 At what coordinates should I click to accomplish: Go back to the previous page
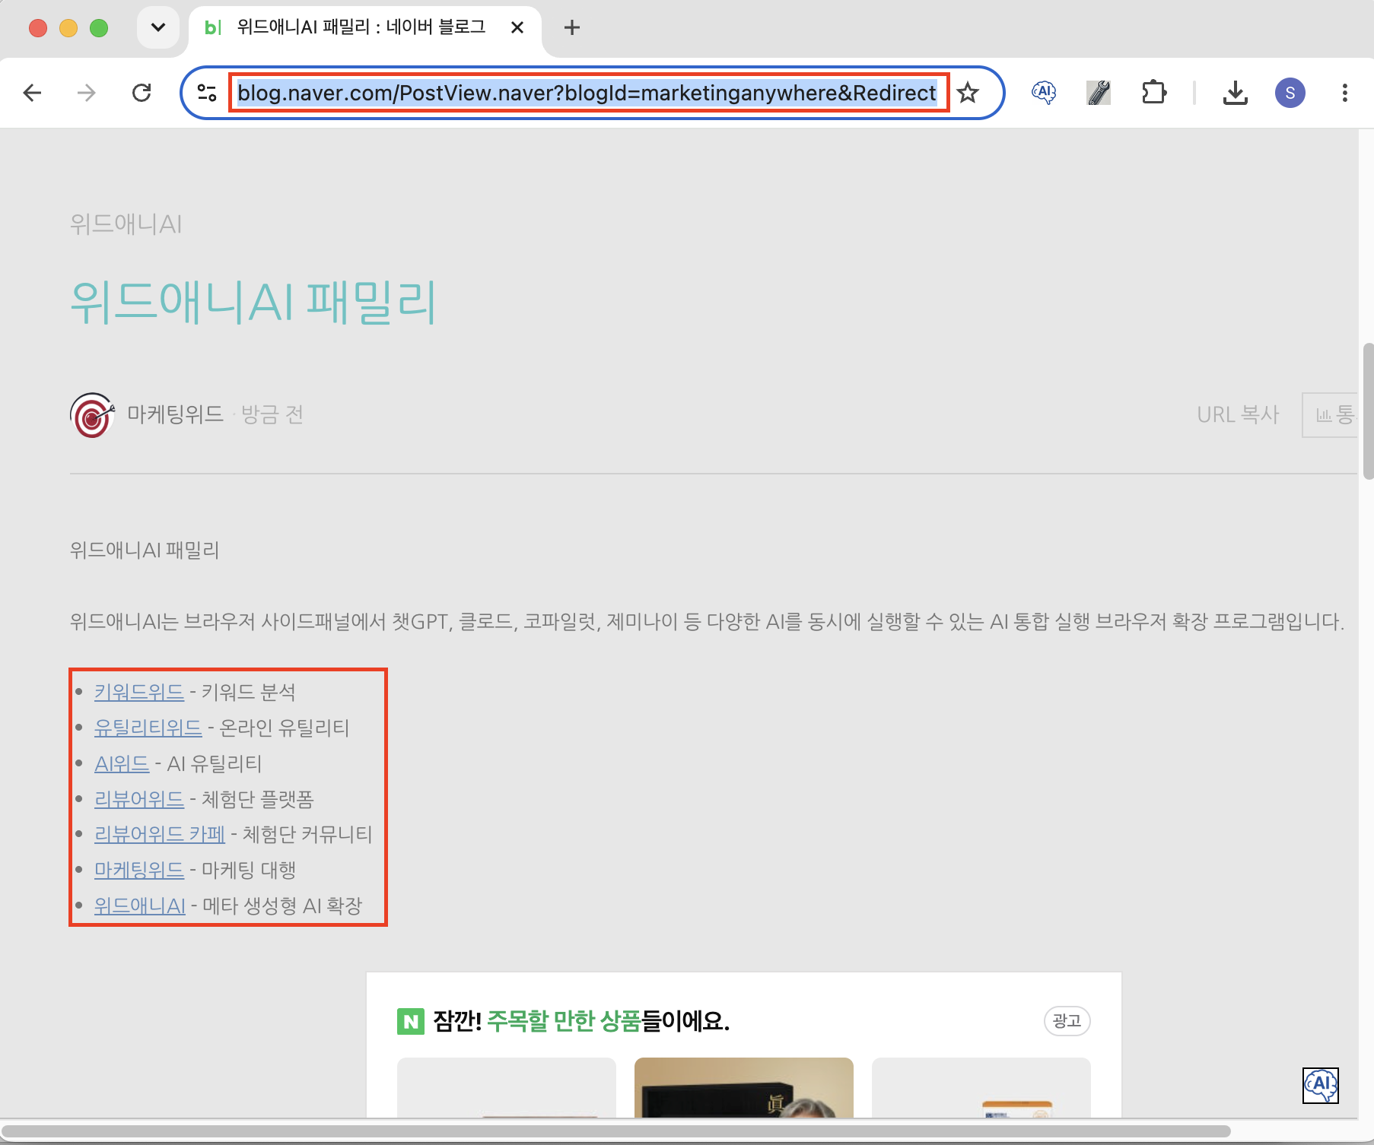click(x=33, y=93)
